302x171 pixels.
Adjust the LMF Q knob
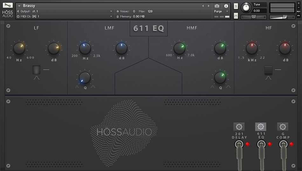pyautogui.click(x=85, y=78)
